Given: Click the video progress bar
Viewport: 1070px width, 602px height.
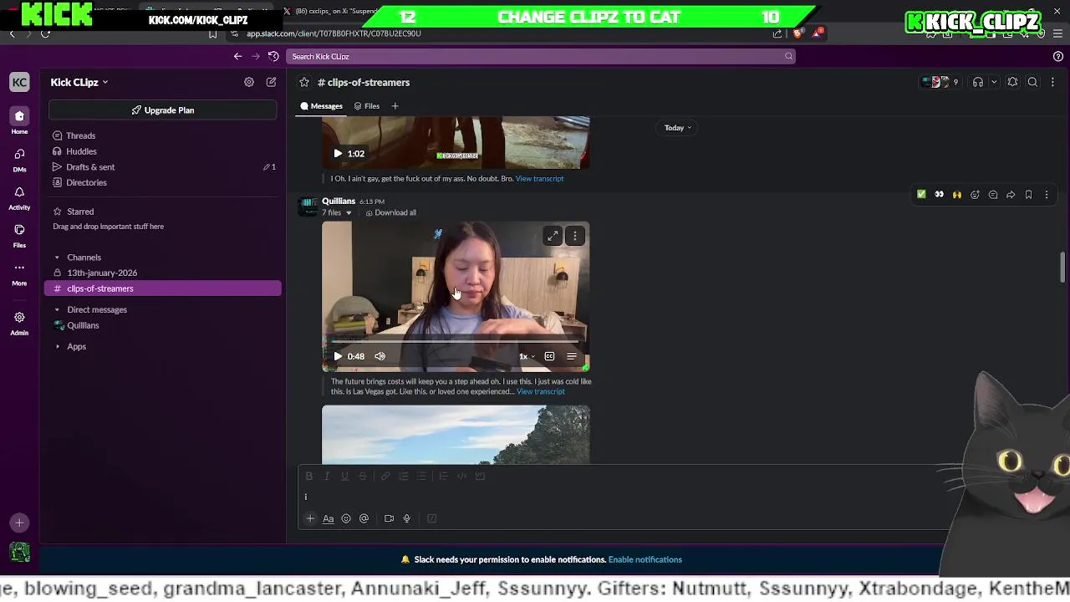Looking at the screenshot, I should coord(456,341).
